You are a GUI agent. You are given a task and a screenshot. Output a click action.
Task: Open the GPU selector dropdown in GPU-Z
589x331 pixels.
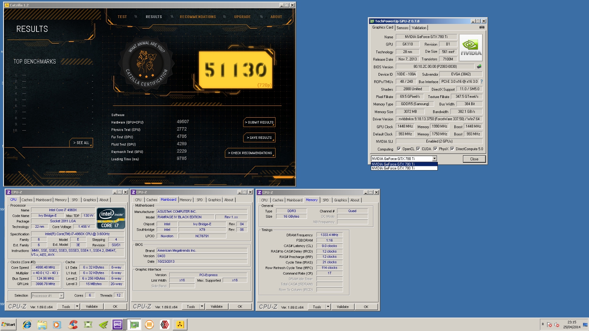coord(434,158)
